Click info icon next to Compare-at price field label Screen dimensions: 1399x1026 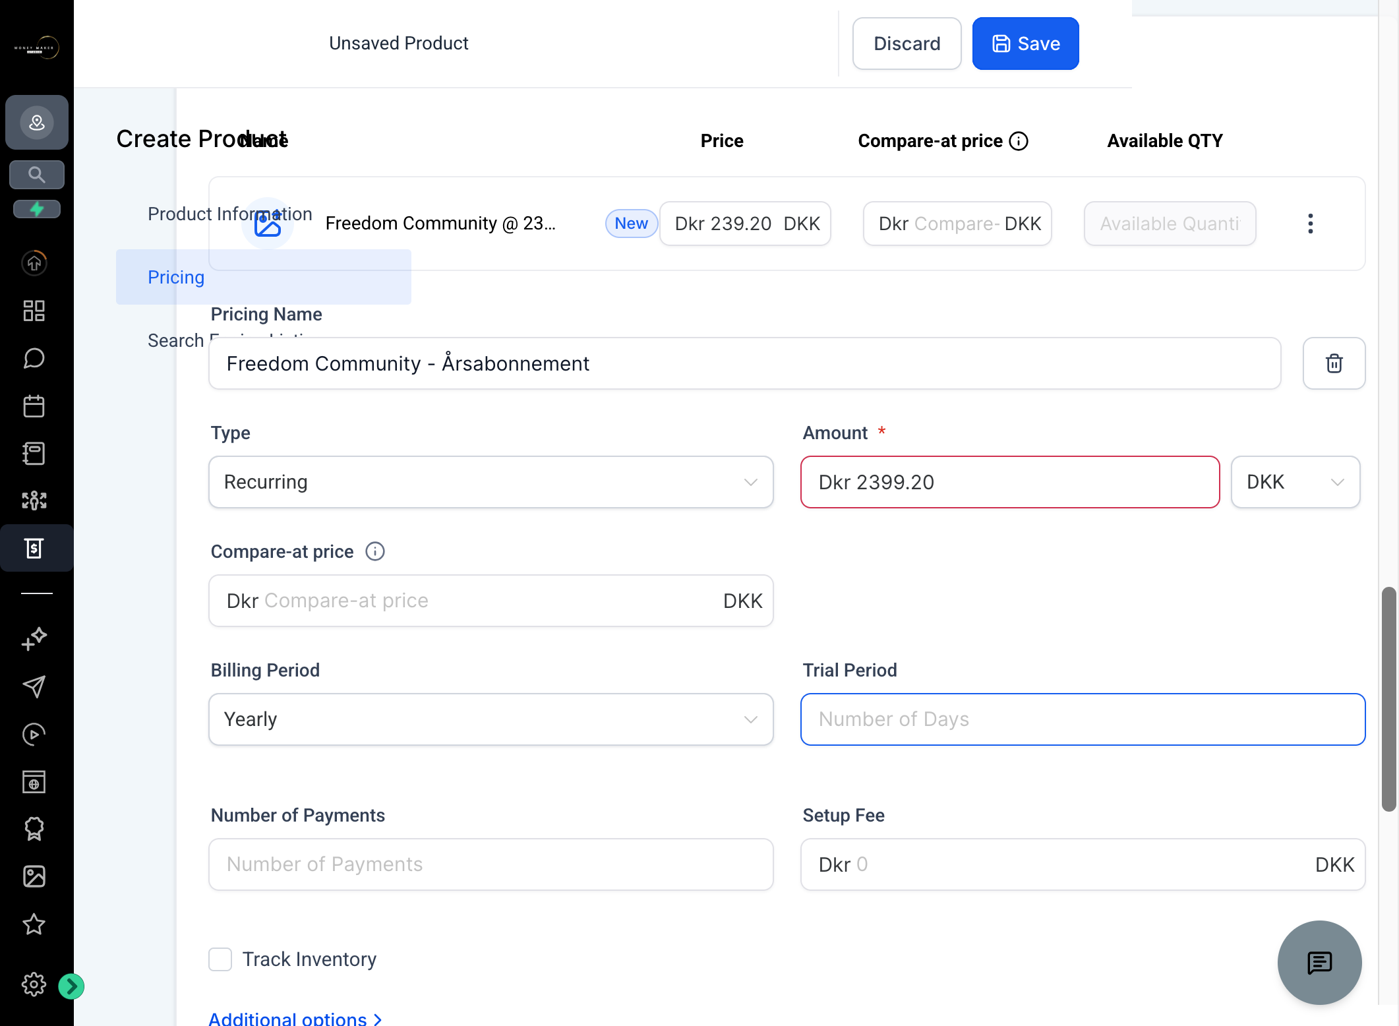[x=375, y=551]
